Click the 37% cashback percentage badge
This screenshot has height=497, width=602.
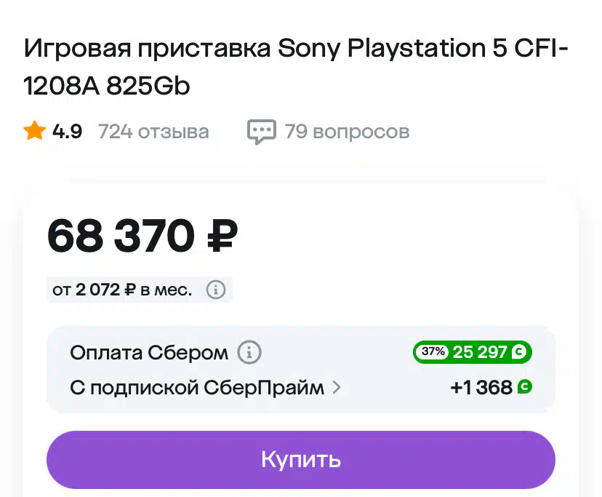coord(433,351)
